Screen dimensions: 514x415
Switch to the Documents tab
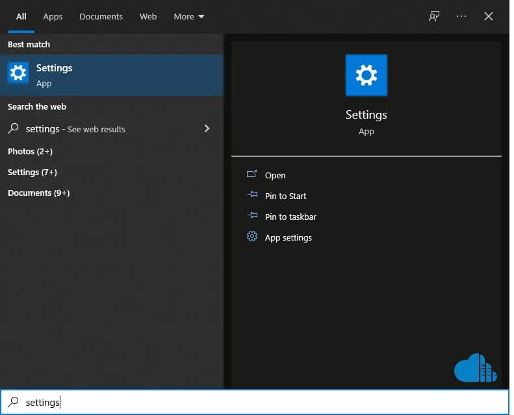101,16
